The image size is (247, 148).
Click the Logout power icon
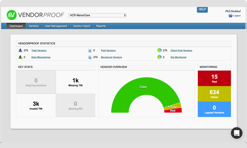230,16
